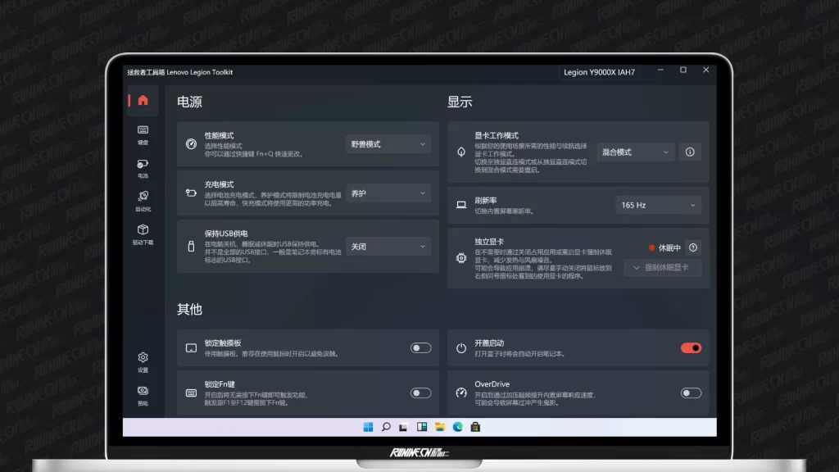This screenshot has height=472, width=839.
Task: Enable the OverDrive switch
Action: point(691,393)
